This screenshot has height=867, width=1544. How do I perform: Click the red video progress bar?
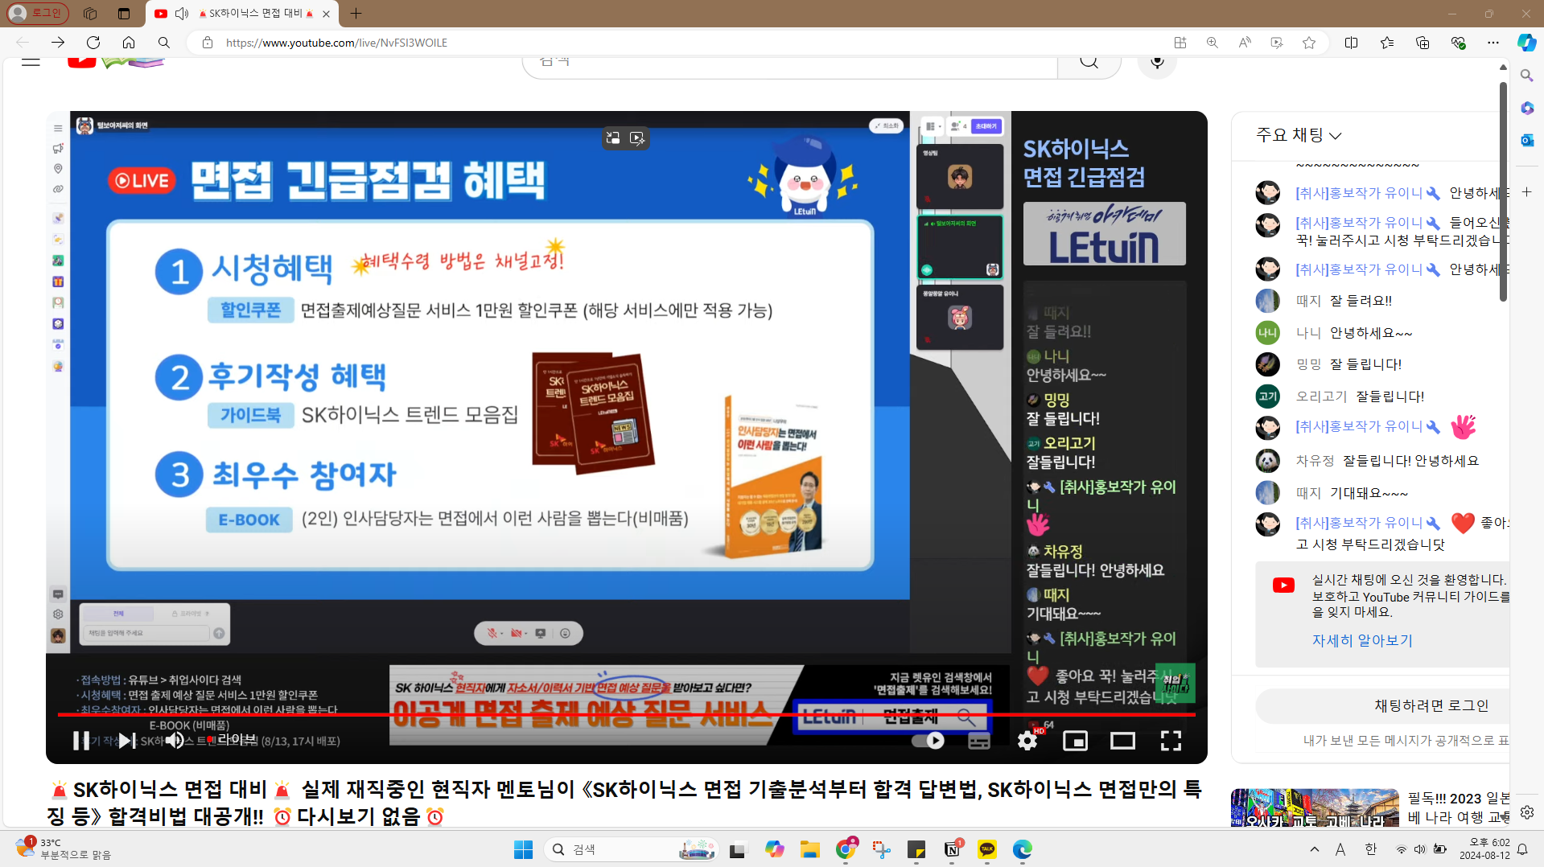(563, 714)
